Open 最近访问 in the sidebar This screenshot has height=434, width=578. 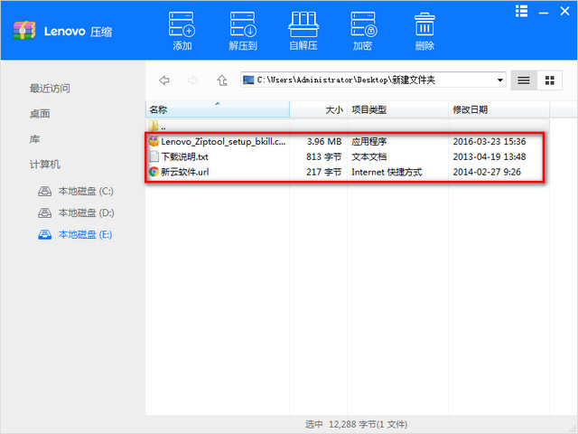tap(50, 89)
